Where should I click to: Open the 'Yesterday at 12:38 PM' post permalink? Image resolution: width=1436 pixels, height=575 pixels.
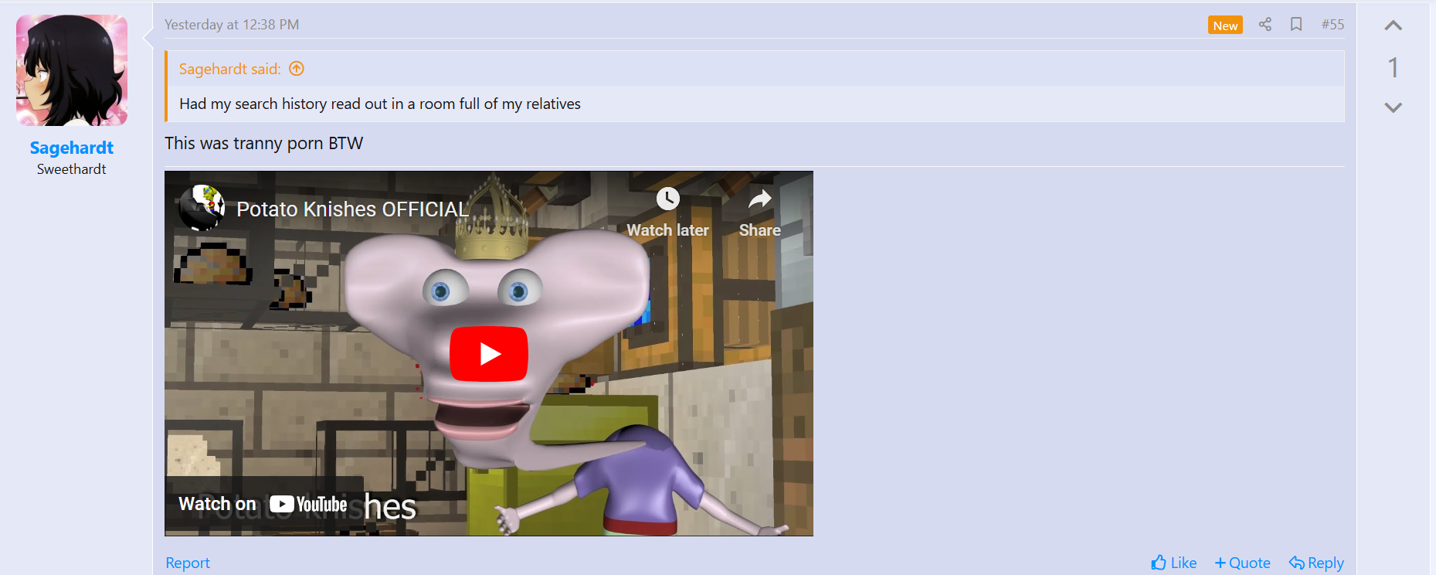click(232, 25)
